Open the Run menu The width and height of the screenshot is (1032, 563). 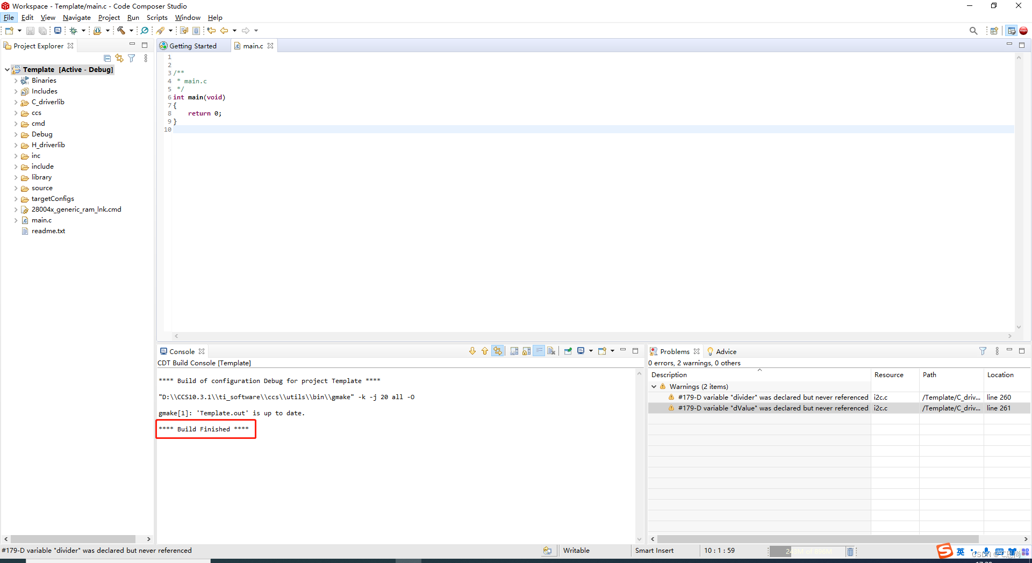click(133, 18)
